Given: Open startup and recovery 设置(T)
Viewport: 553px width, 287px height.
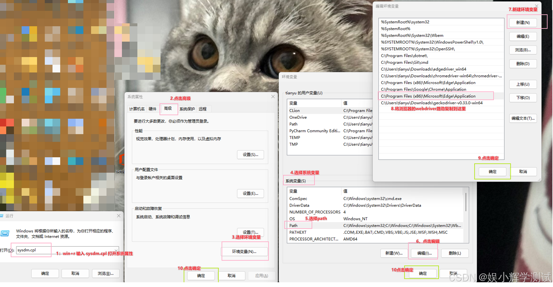Looking at the screenshot, I should tap(250, 232).
